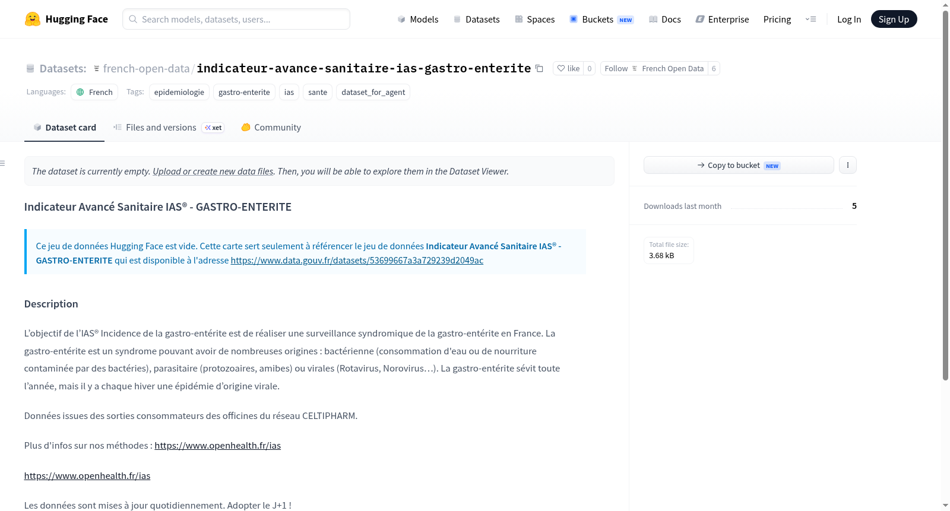Image resolution: width=950 pixels, height=511 pixels.
Task: Click Upload or create new data files link
Action: pyautogui.click(x=213, y=171)
